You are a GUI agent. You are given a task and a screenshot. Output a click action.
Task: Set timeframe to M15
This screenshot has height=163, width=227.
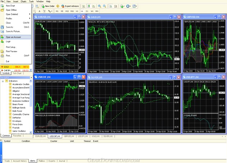(67, 11)
